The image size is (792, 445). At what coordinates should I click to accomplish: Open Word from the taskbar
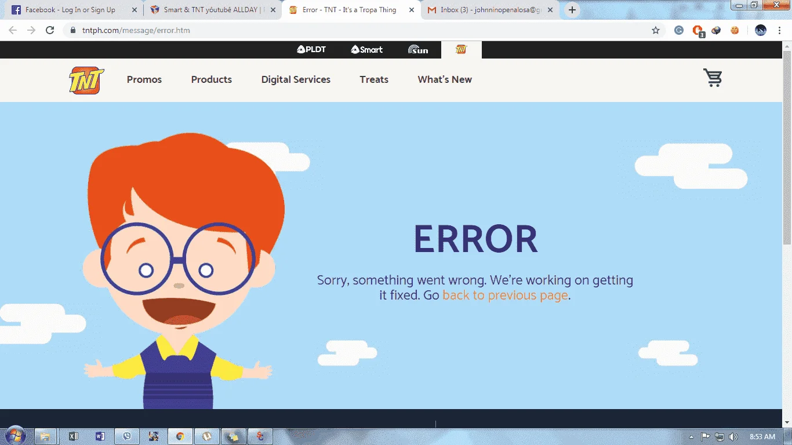click(x=100, y=436)
